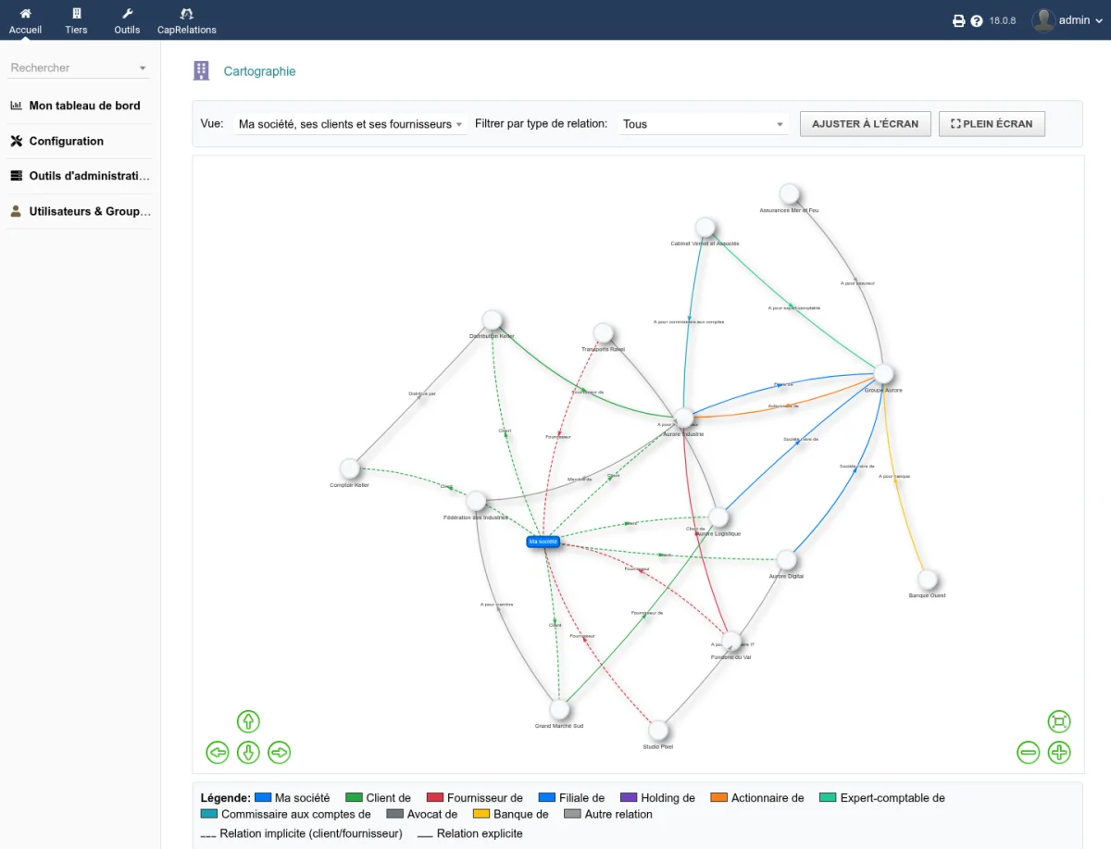Image resolution: width=1111 pixels, height=849 pixels.
Task: Fit graph using green zoom-extents icon
Action: point(1059,721)
